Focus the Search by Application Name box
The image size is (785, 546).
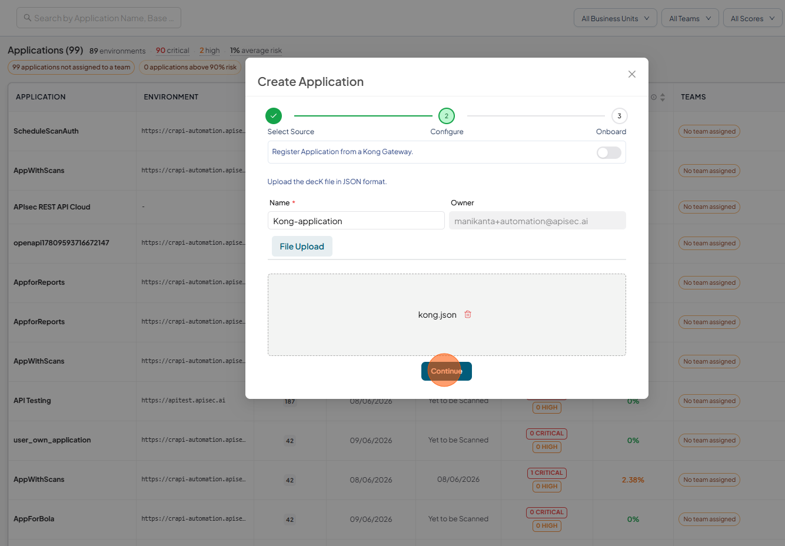pyautogui.click(x=99, y=18)
